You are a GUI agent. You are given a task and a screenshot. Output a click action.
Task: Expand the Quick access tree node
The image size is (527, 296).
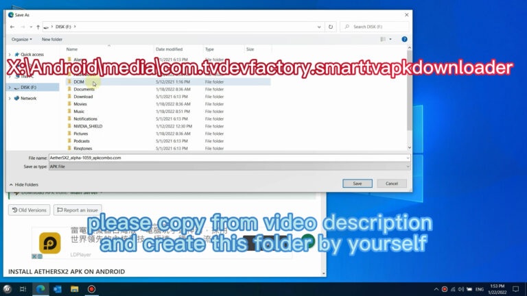point(9,54)
